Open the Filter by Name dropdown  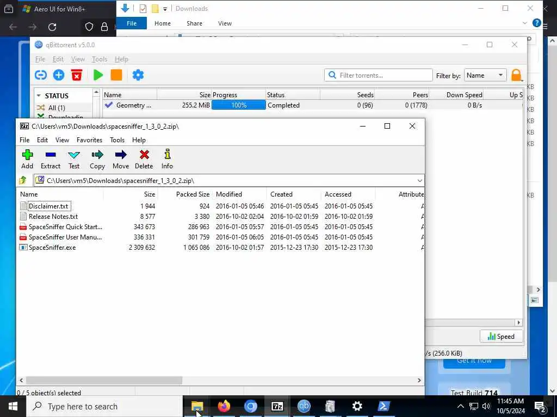tap(485, 75)
